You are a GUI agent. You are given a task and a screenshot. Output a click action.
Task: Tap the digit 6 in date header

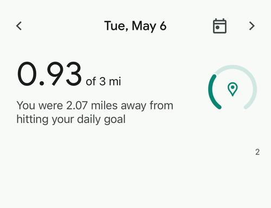(163, 26)
